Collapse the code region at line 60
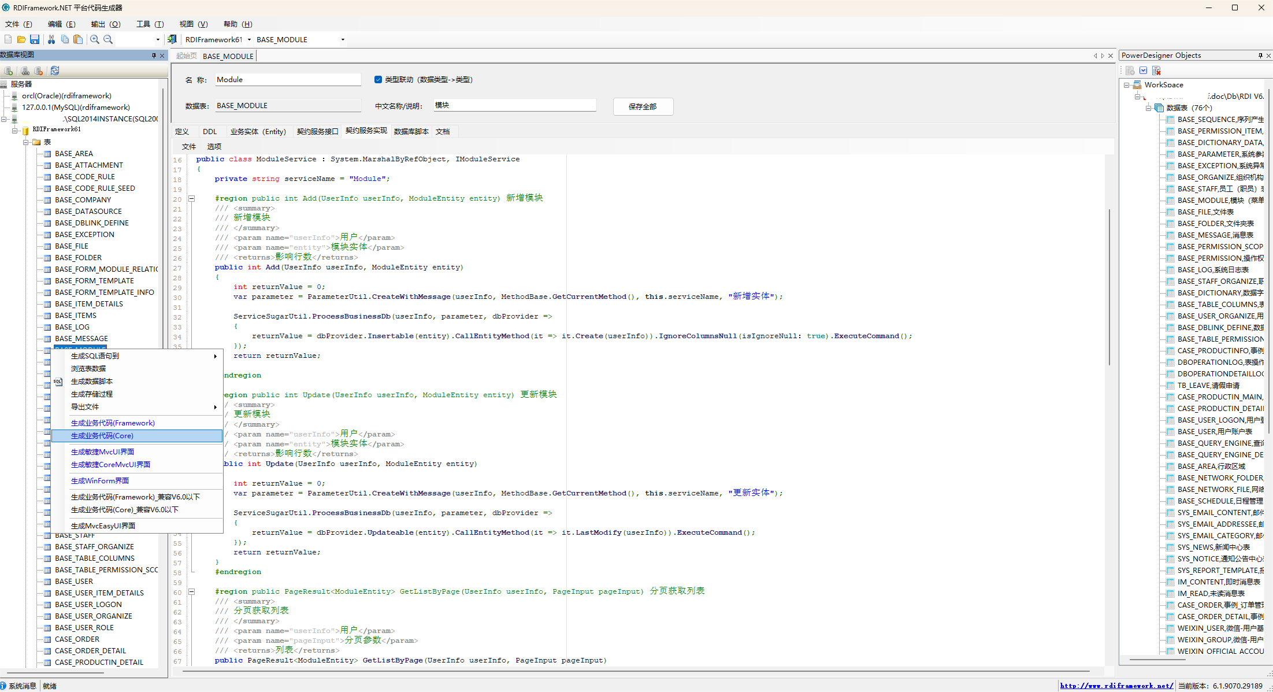1273x692 pixels. click(192, 591)
